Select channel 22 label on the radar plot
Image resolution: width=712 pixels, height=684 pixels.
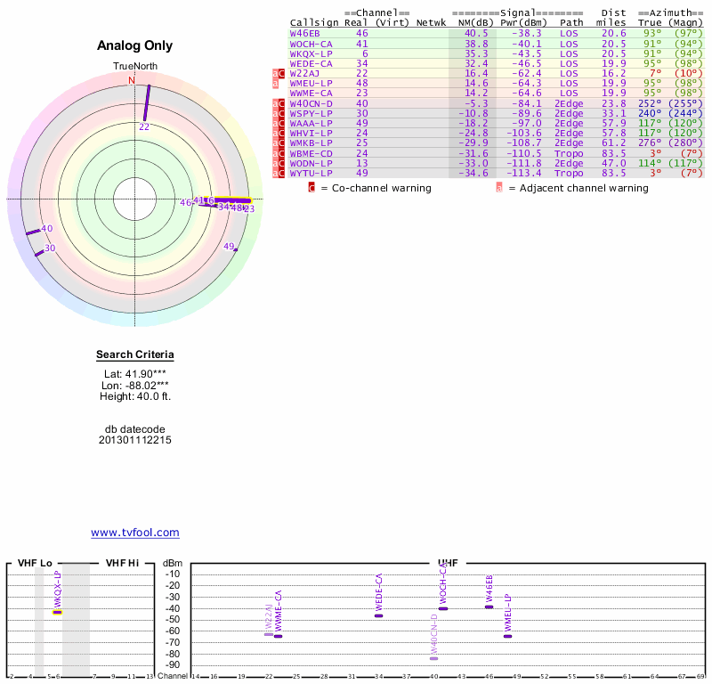(144, 126)
